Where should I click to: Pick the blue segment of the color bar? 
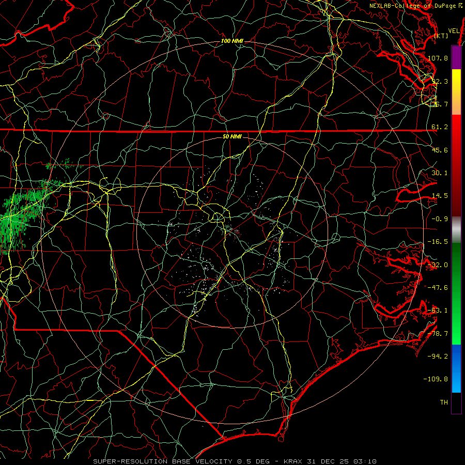tap(456, 368)
